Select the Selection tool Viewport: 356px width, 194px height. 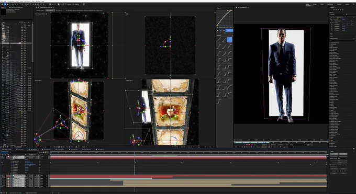click(5, 4)
